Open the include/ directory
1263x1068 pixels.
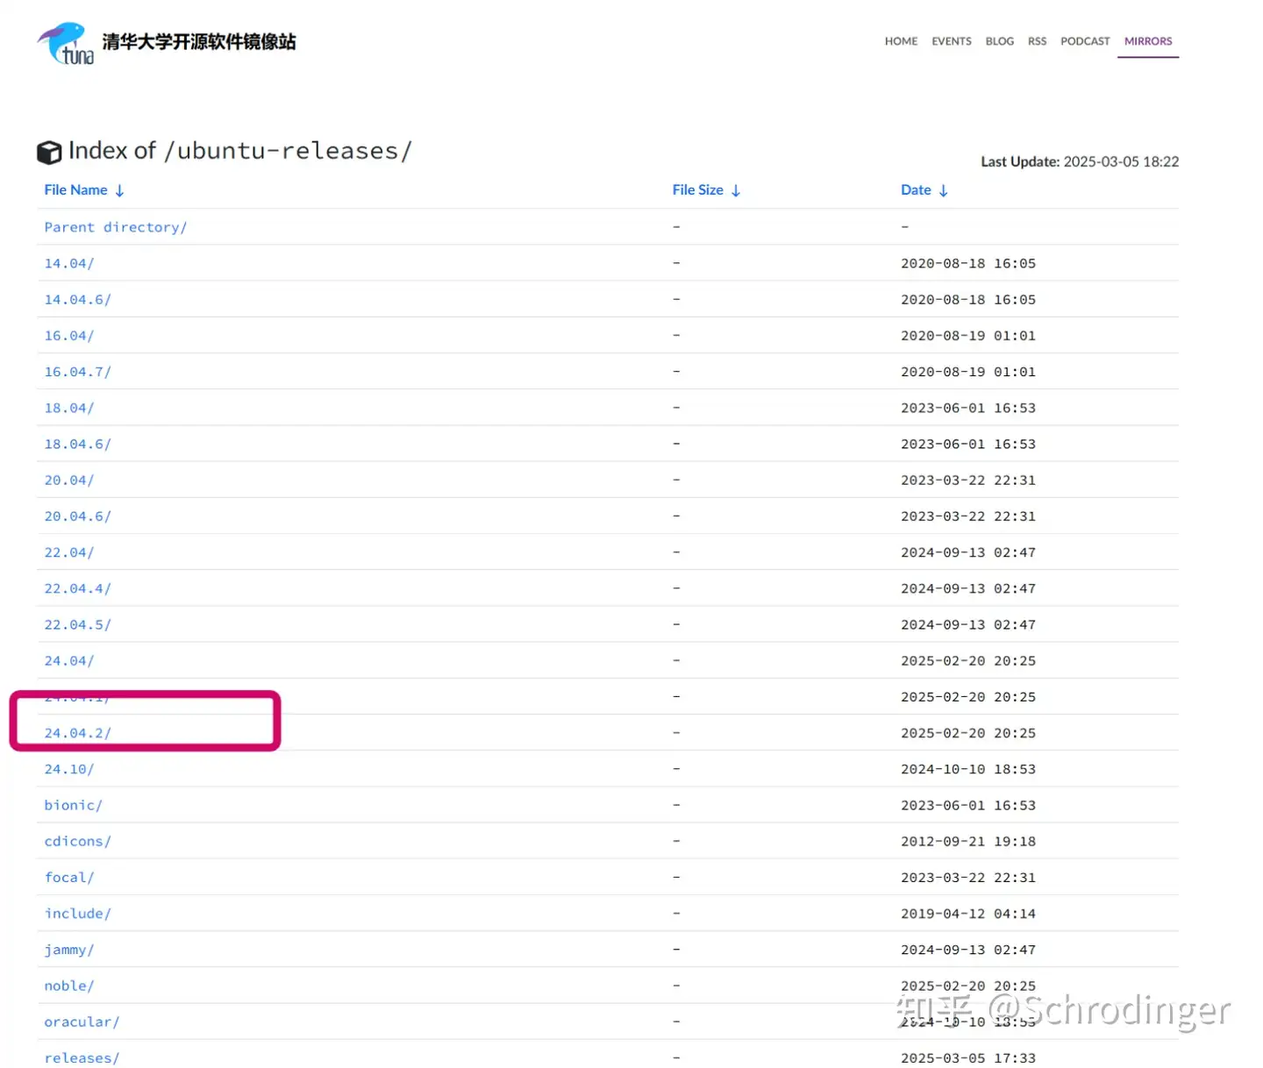point(78,914)
